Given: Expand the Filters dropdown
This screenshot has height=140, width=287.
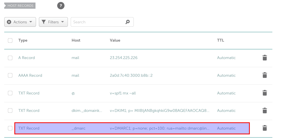Looking at the screenshot, I should coord(53,22).
